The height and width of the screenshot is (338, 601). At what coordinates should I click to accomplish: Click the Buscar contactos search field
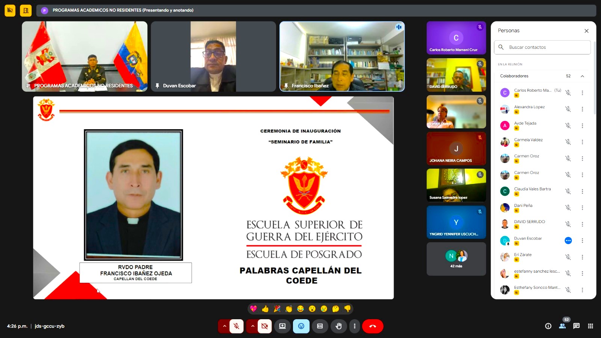pos(542,47)
